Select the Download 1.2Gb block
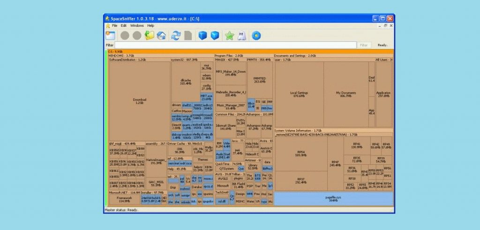480x230 pixels. [140, 101]
